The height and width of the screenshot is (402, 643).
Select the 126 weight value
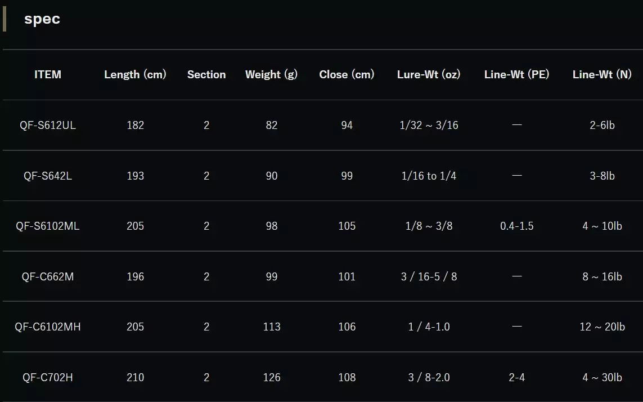(x=271, y=377)
